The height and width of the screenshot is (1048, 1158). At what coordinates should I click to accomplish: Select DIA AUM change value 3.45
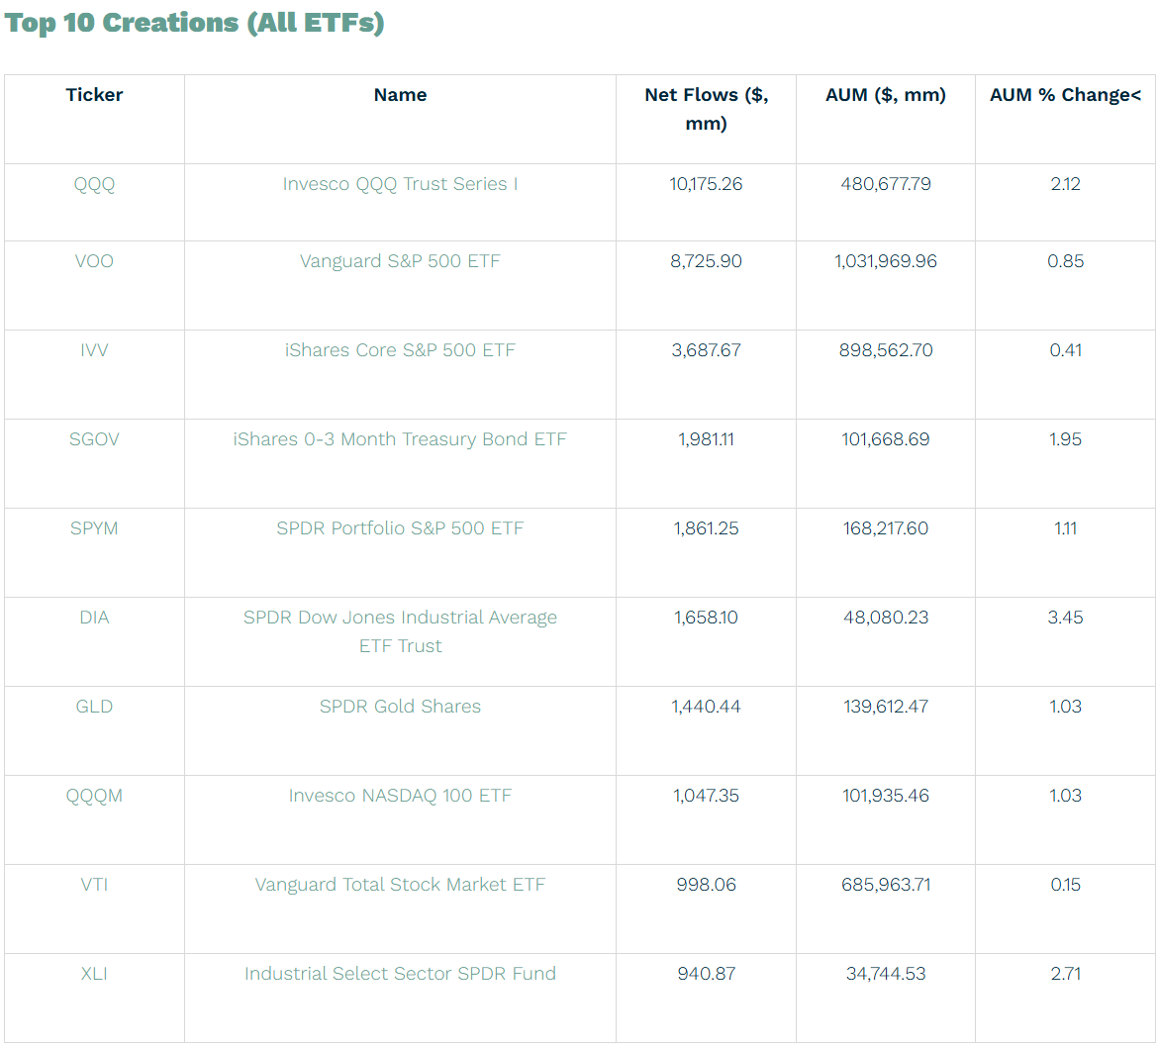[1065, 619]
